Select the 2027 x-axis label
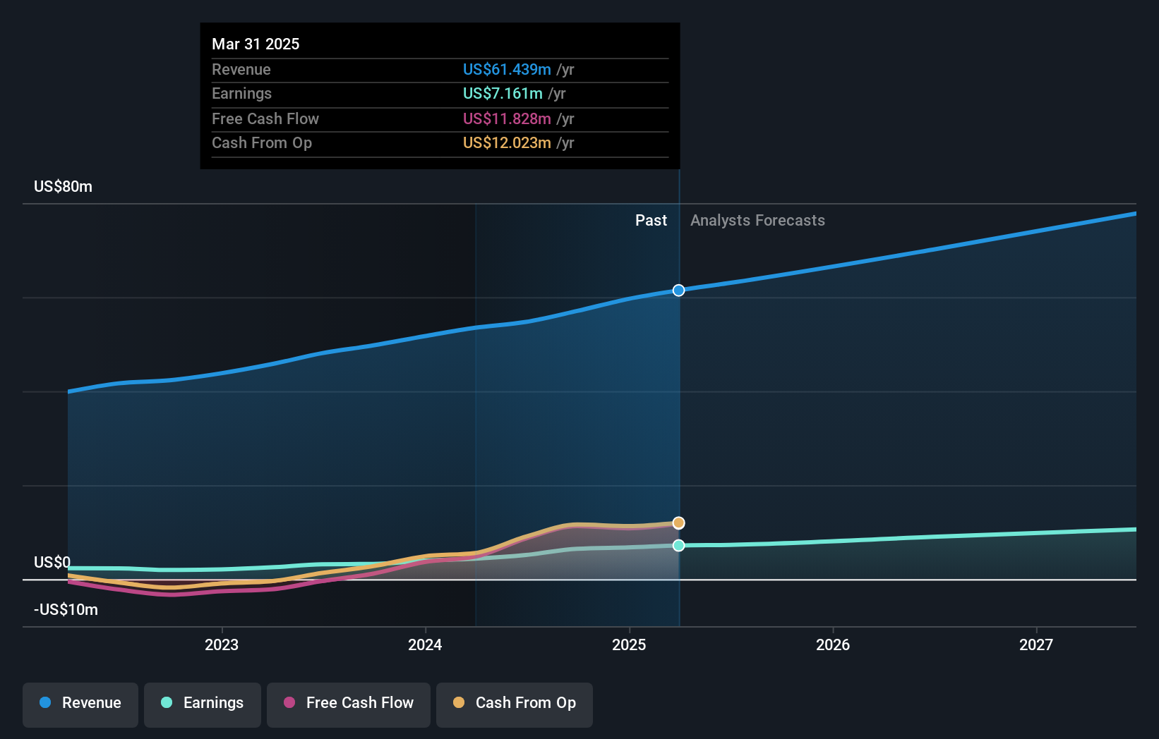This screenshot has height=739, width=1159. click(x=1036, y=645)
